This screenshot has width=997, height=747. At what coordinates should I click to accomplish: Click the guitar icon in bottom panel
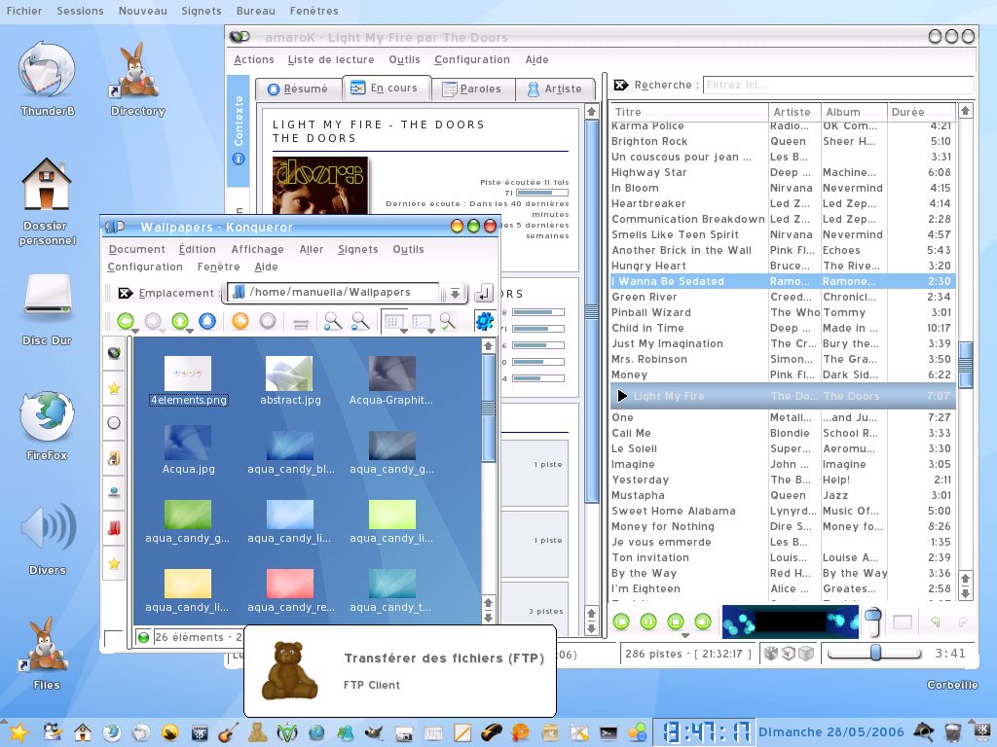228,732
